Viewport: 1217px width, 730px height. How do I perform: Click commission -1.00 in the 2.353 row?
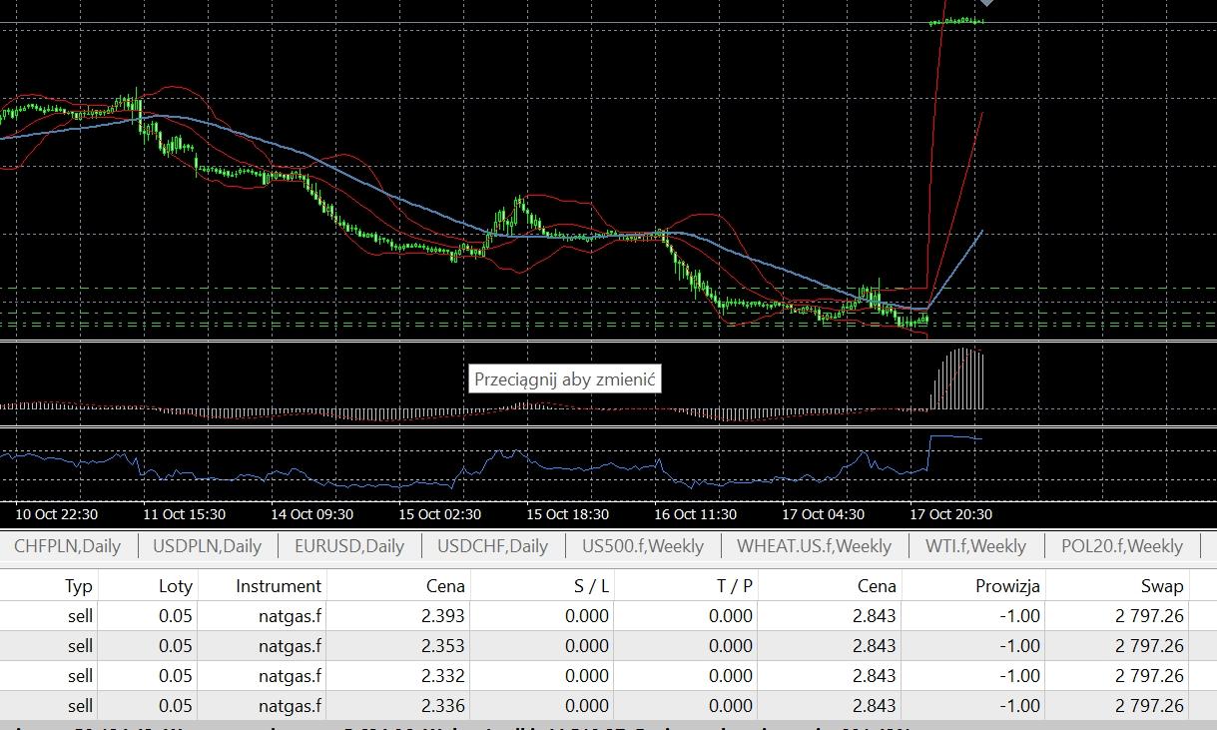(x=1019, y=646)
